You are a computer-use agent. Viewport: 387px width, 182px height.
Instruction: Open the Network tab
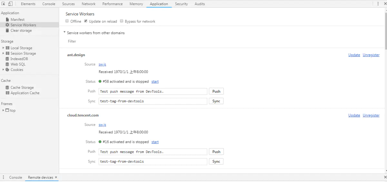[x=88, y=4]
